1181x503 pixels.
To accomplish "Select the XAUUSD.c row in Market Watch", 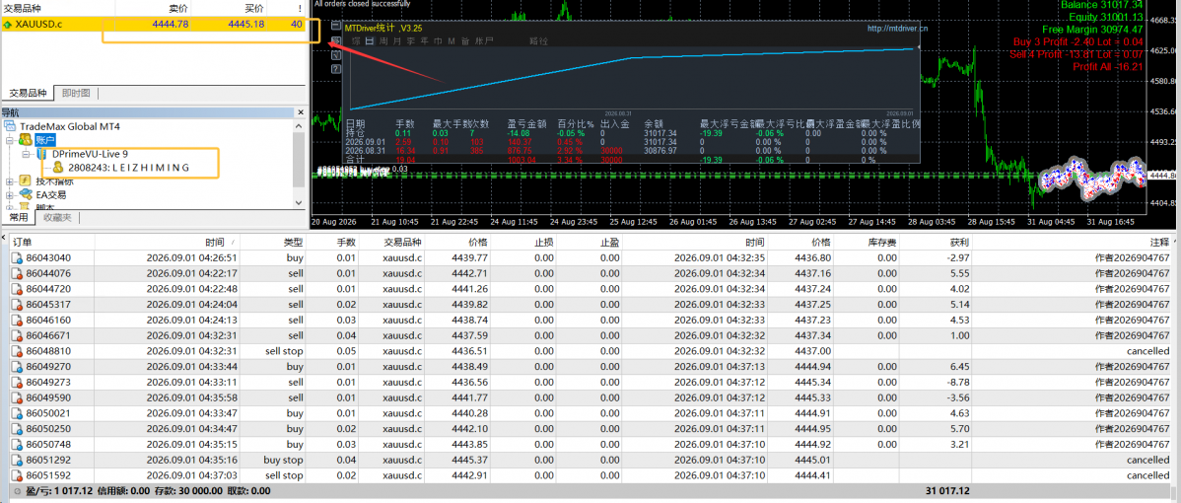I will click(x=154, y=24).
